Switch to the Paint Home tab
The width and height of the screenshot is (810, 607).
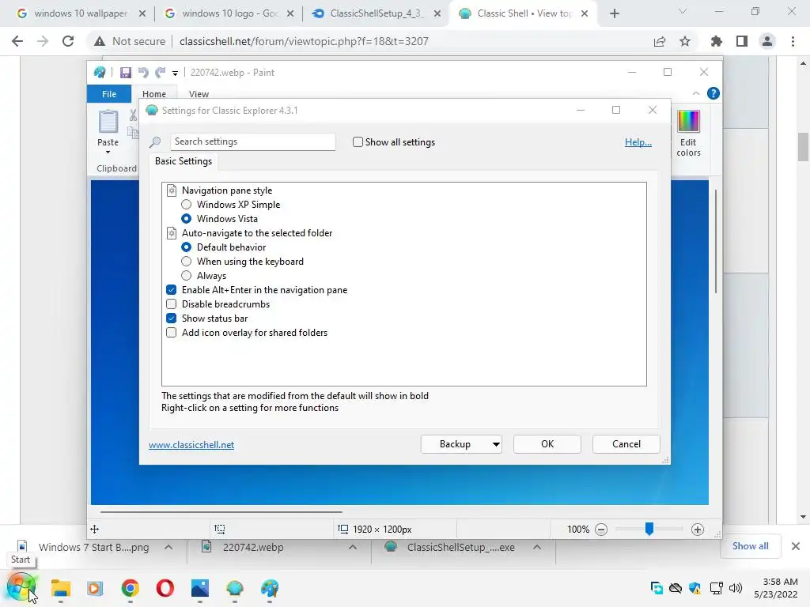(154, 94)
